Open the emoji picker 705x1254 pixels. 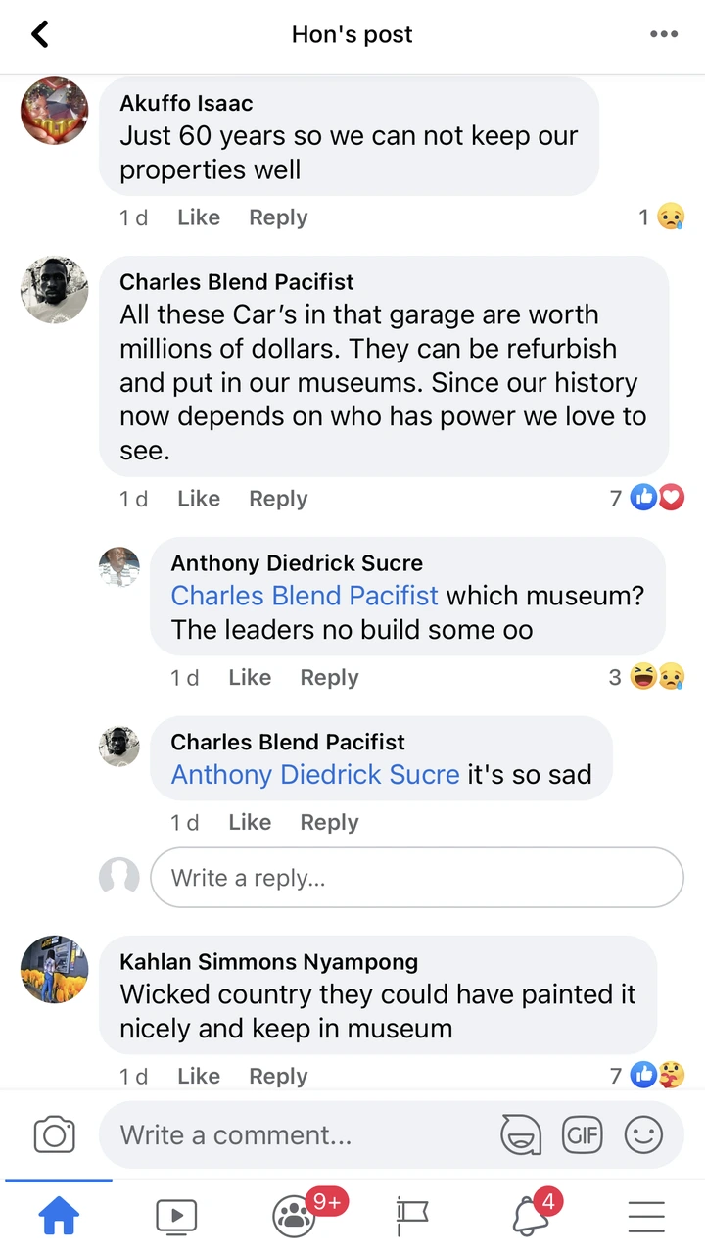pyautogui.click(x=643, y=1135)
